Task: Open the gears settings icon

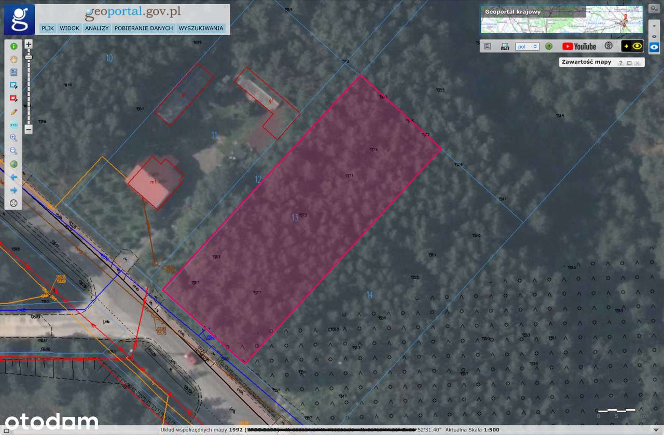Action: 654,9
